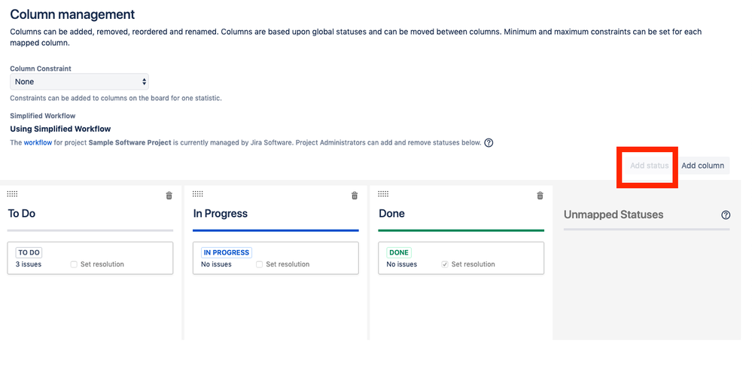Image resolution: width=752 pixels, height=381 pixels.
Task: Open help icon beside Unmapped Statuses
Action: point(726,215)
